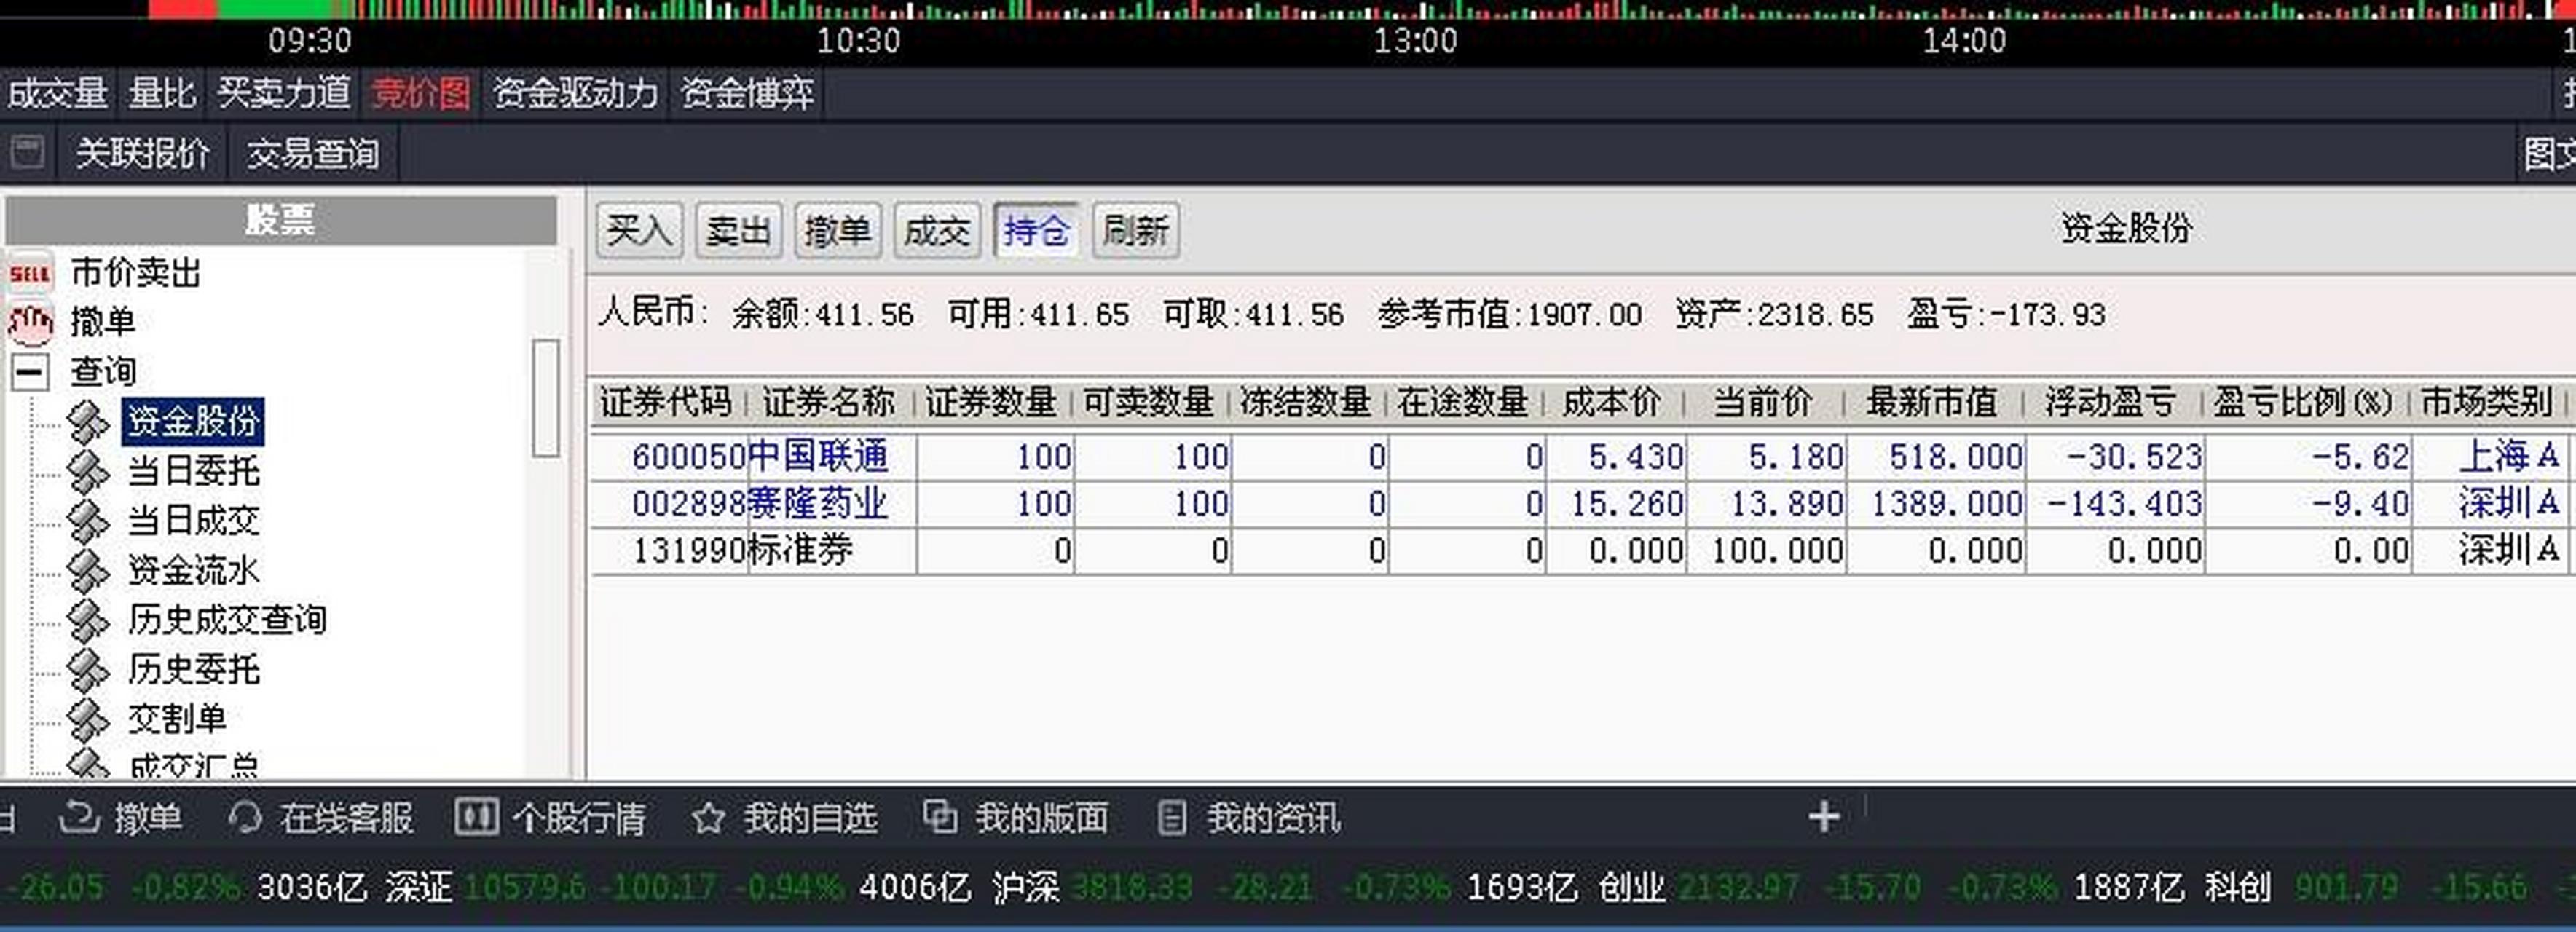Click the 深证 index in the ticker bar

(x=418, y=887)
